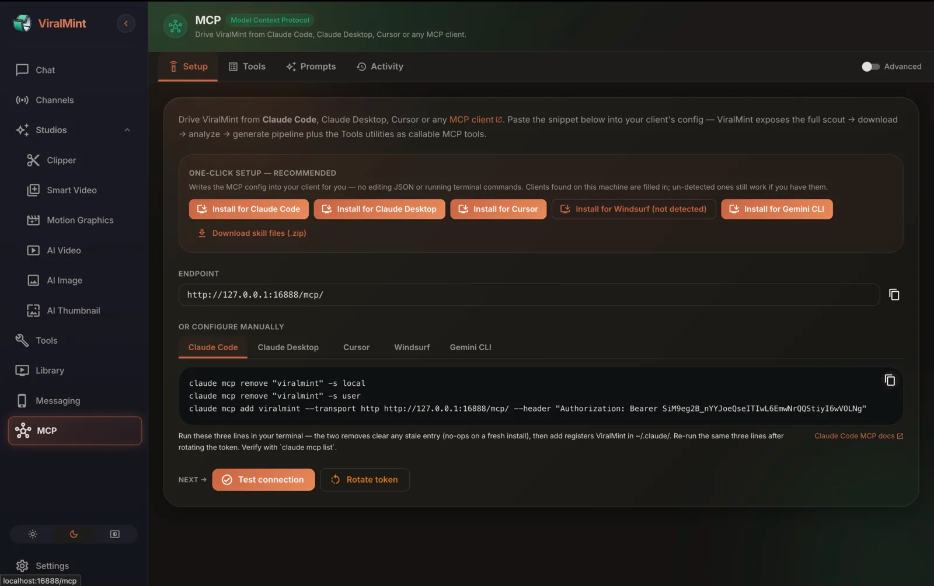Click the Rotate token button
This screenshot has height=586, width=934.
[x=365, y=480]
